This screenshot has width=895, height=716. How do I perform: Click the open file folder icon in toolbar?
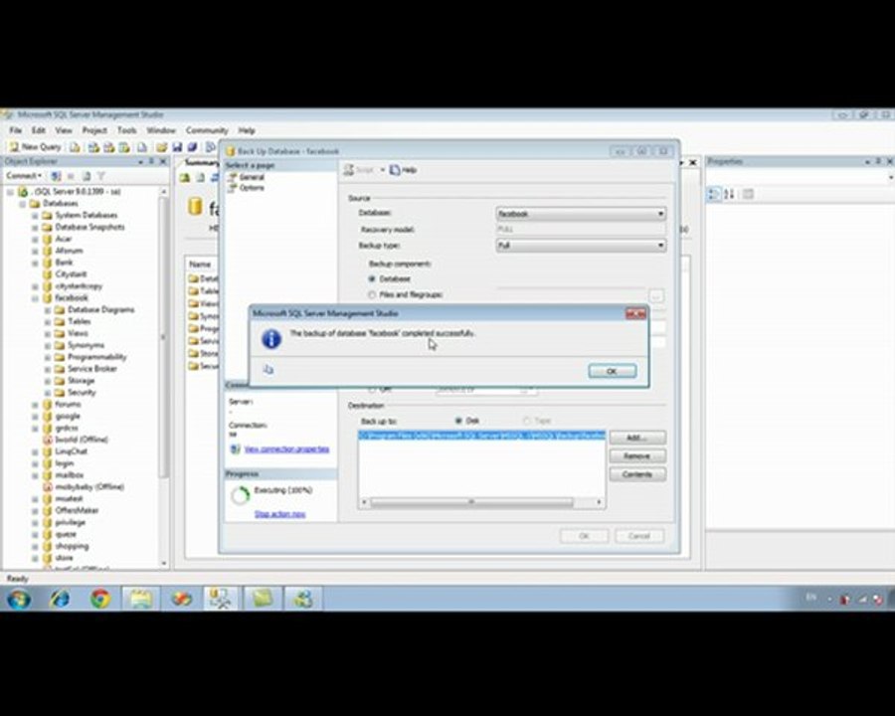(162, 147)
